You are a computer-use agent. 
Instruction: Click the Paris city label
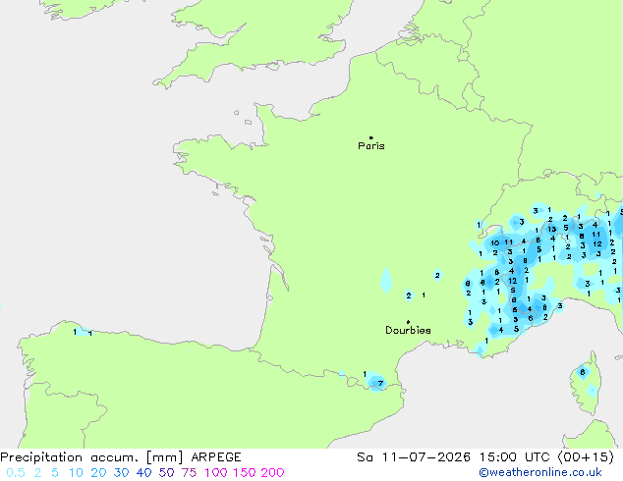(371, 146)
